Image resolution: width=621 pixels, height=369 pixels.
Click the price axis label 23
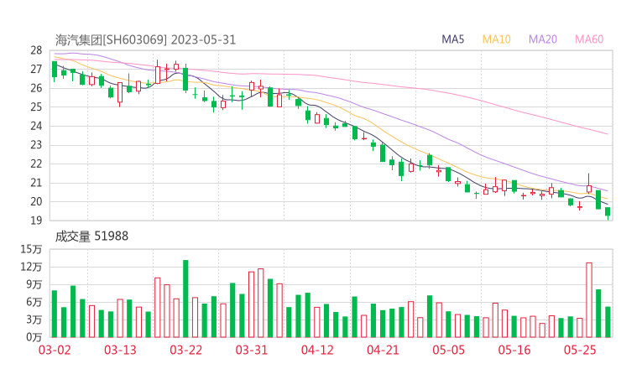click(36, 145)
